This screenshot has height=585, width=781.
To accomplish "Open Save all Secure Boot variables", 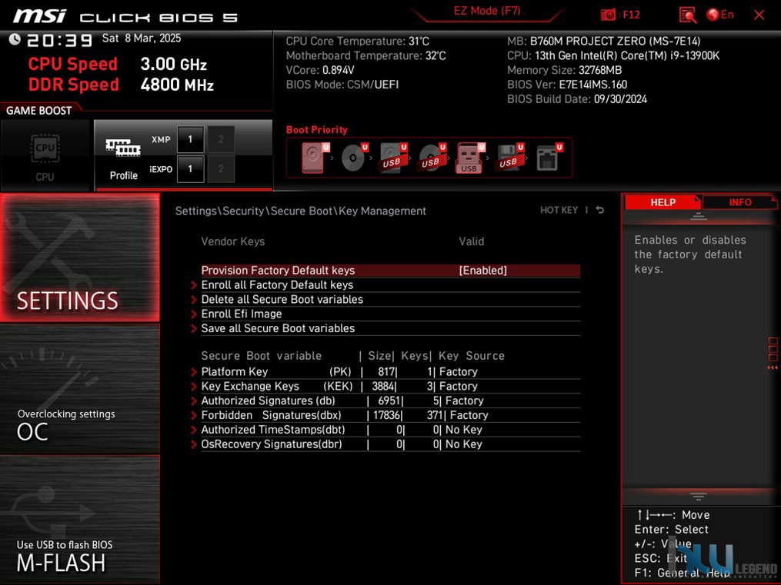I will 391,328.
